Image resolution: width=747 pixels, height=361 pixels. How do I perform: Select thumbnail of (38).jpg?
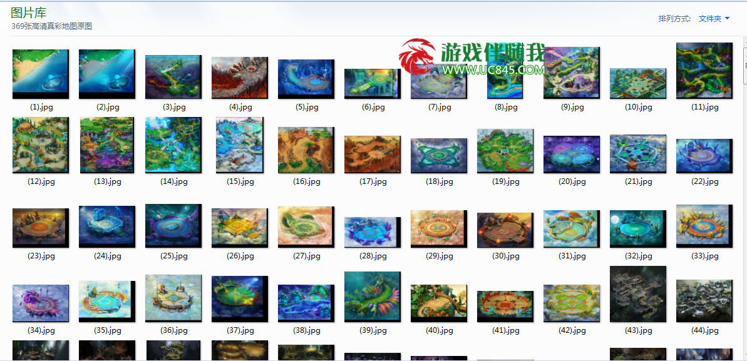[306, 303]
